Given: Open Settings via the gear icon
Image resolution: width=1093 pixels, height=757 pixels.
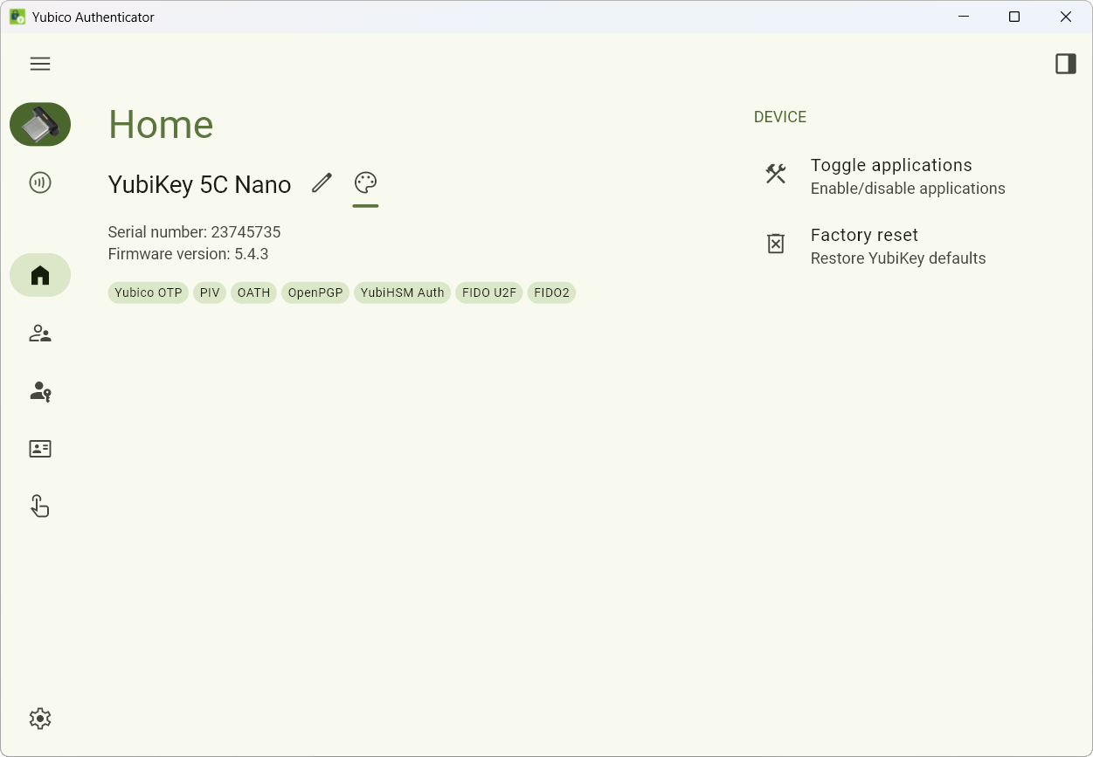Looking at the screenshot, I should [40, 719].
